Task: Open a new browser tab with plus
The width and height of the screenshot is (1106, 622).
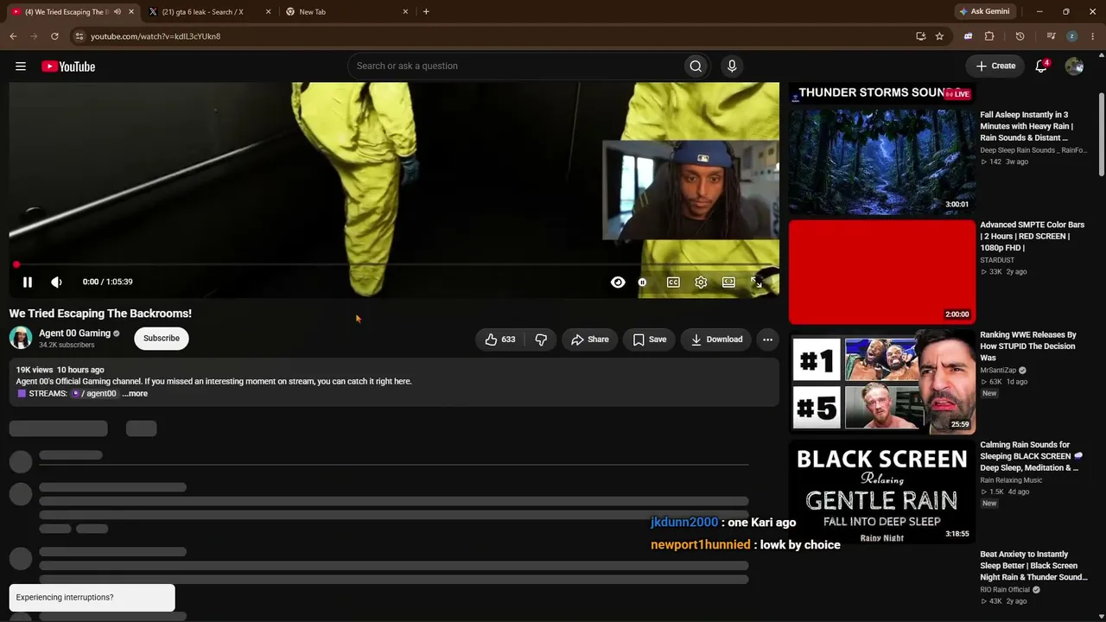Action: click(426, 12)
